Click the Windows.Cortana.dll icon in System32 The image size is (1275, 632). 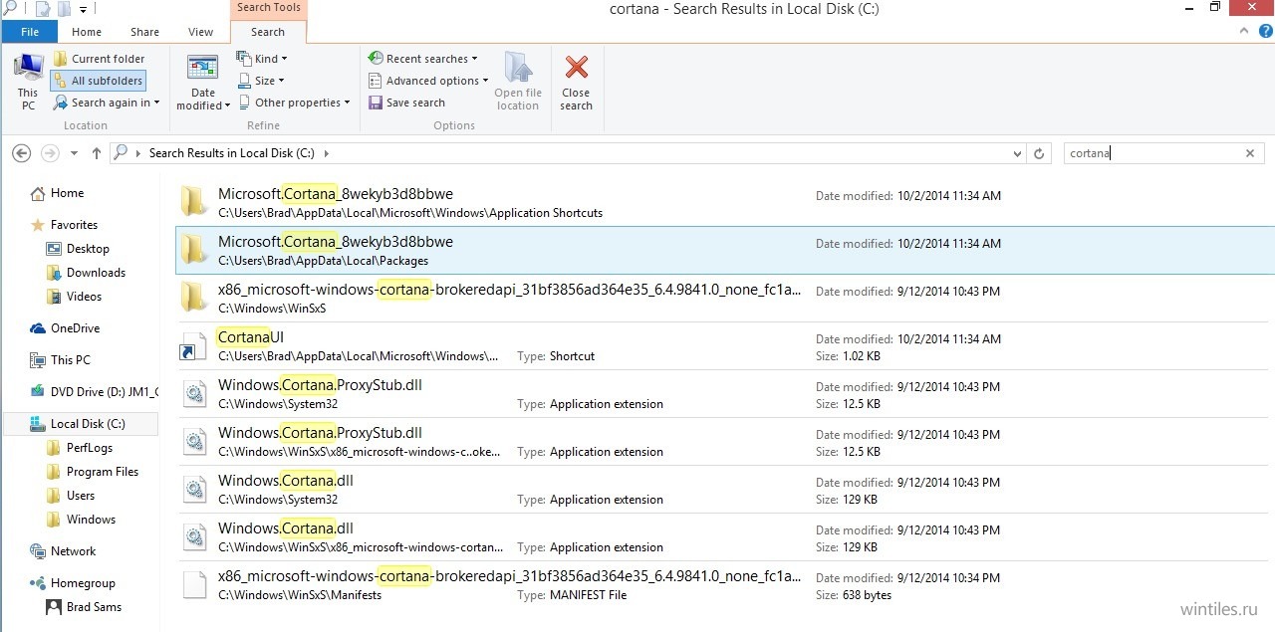pos(193,489)
